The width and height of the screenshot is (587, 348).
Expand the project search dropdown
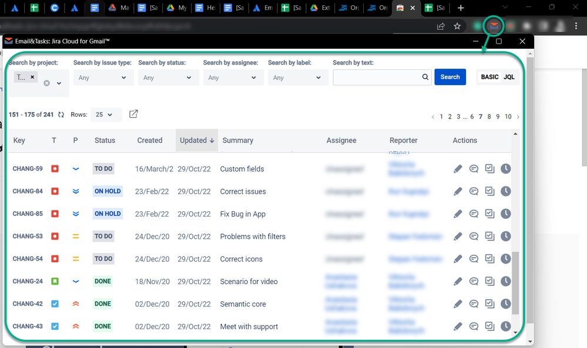tap(59, 83)
